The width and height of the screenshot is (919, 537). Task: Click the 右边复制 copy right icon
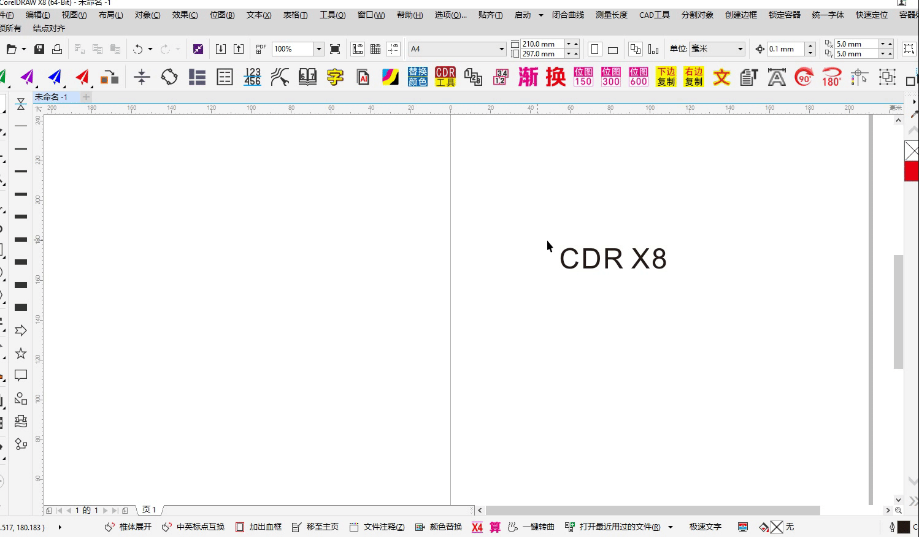pos(694,77)
